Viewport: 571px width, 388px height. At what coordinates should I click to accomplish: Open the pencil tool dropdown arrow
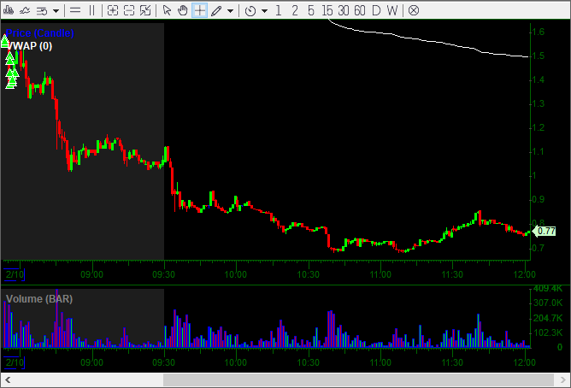point(230,11)
